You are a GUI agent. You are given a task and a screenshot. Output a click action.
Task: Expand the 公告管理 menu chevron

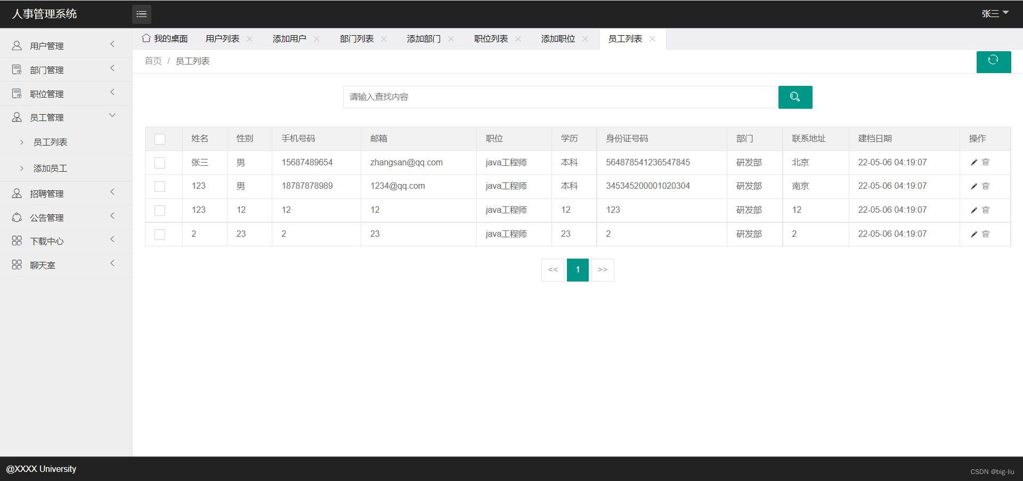pyautogui.click(x=112, y=216)
